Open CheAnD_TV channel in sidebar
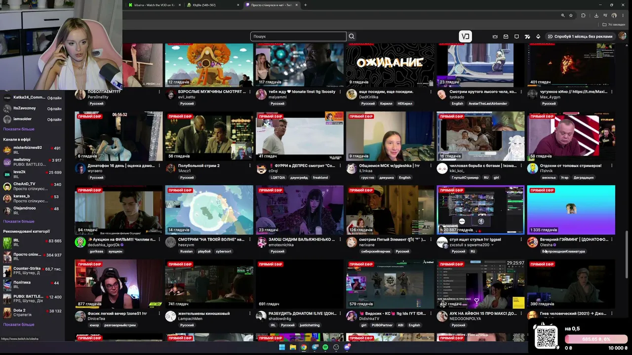This screenshot has width=632, height=355. pos(32,186)
